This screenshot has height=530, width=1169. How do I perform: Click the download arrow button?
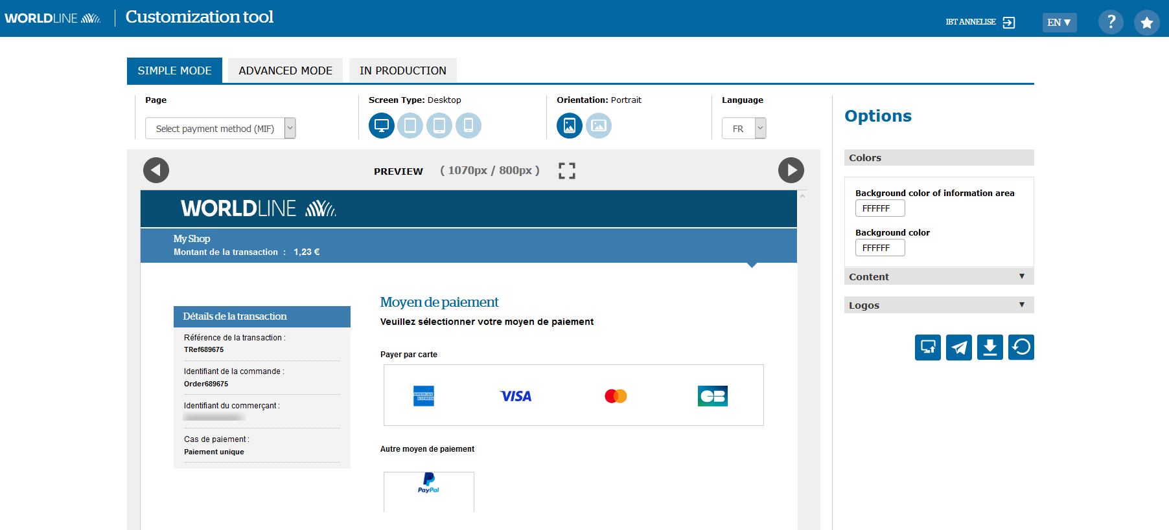(990, 348)
